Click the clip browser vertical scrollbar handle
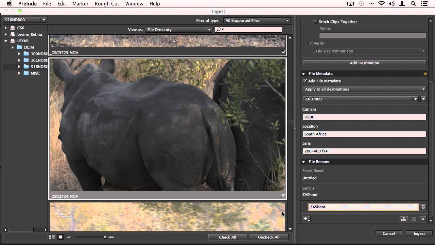This screenshot has width=435, height=245. pos(290,122)
